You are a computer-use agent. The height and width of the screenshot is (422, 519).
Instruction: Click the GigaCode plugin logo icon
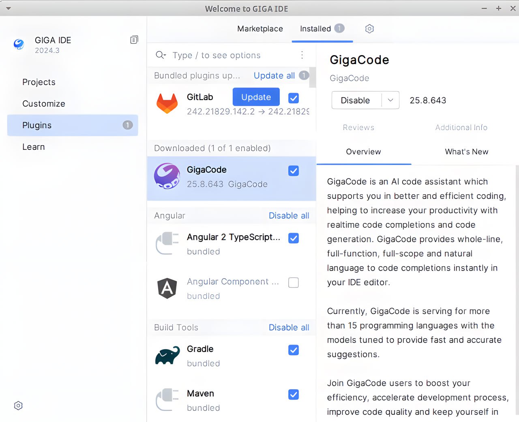[x=167, y=176]
